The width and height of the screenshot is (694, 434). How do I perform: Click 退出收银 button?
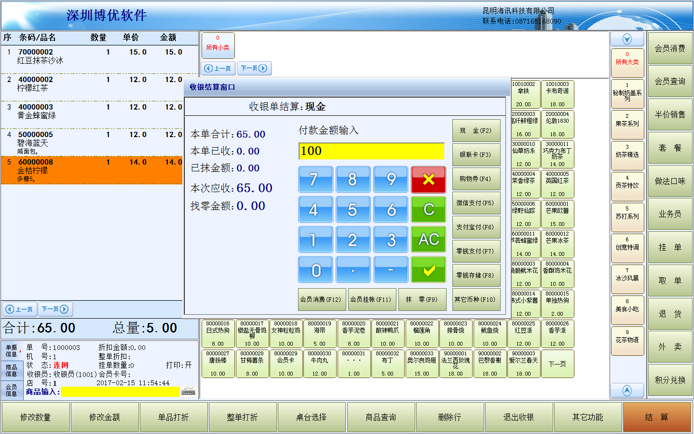(519, 417)
